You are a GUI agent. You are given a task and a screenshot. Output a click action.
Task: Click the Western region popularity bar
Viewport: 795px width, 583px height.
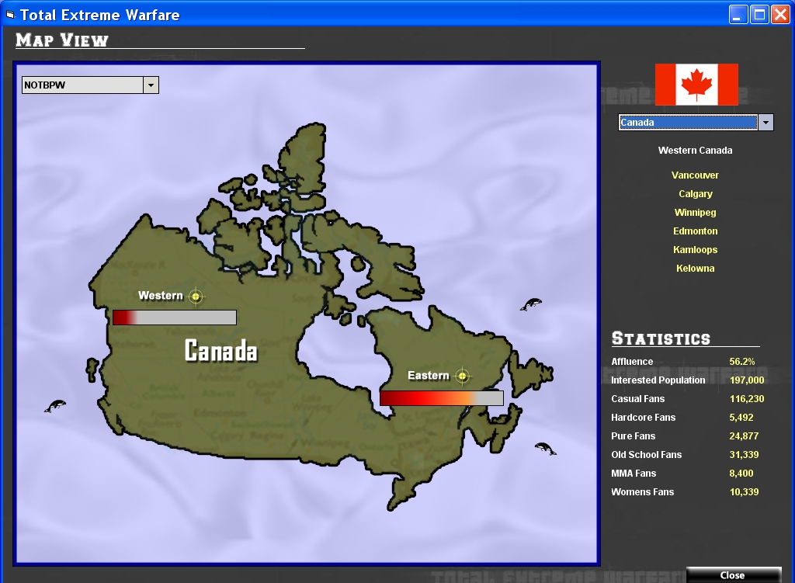click(174, 318)
